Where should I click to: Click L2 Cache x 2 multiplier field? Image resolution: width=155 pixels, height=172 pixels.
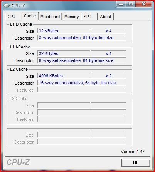pos(108,76)
